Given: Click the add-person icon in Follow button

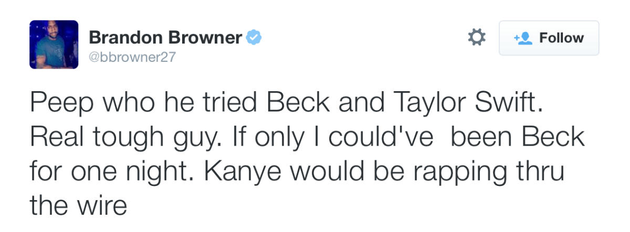Looking at the screenshot, I should coord(523,38).
